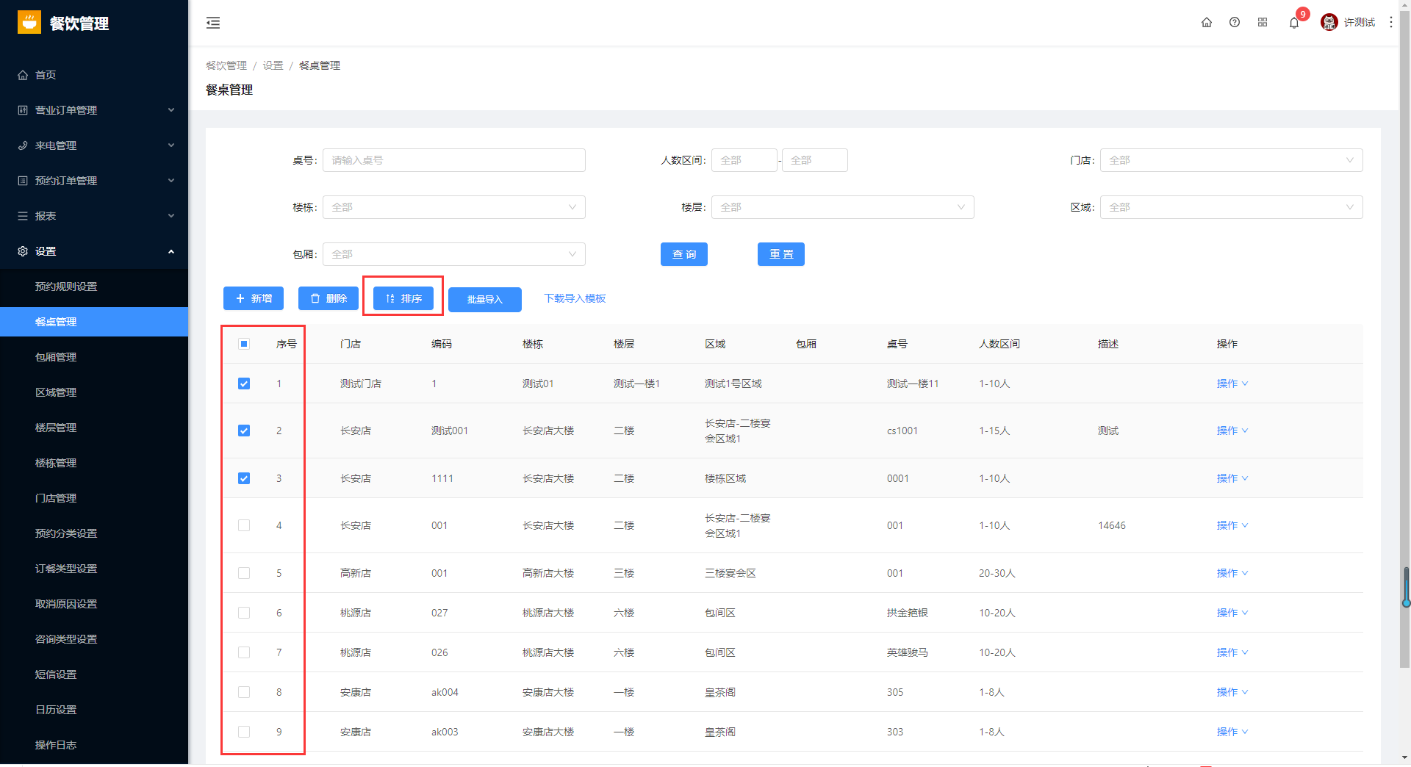
Task: Click the 桌号 input field
Action: 454,160
